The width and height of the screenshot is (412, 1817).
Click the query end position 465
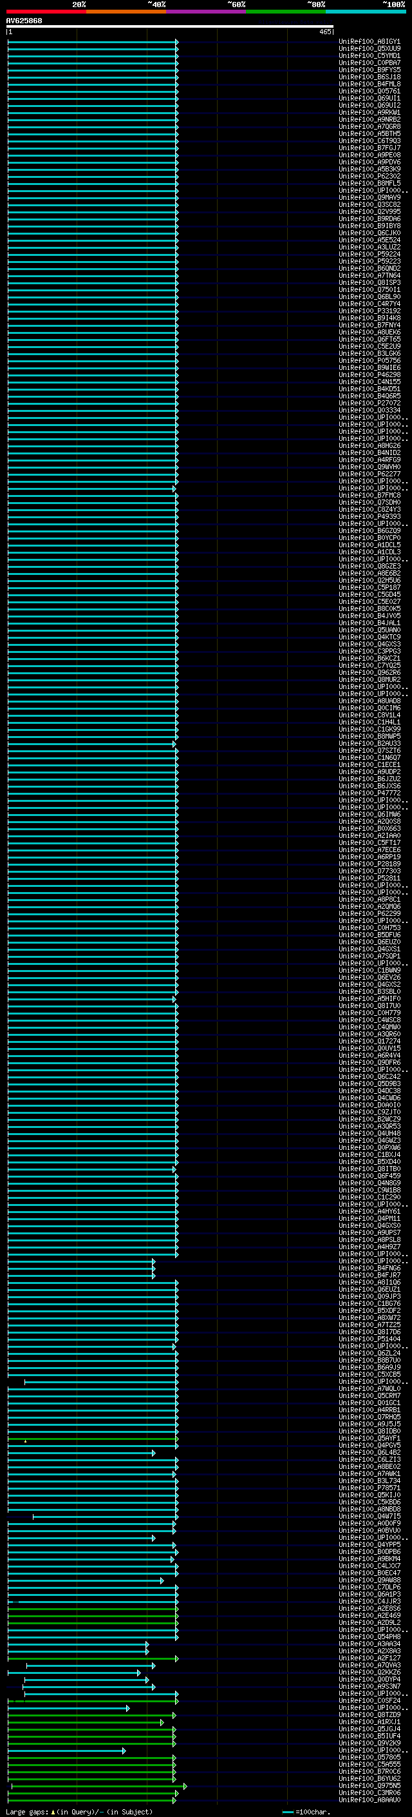[x=324, y=32]
